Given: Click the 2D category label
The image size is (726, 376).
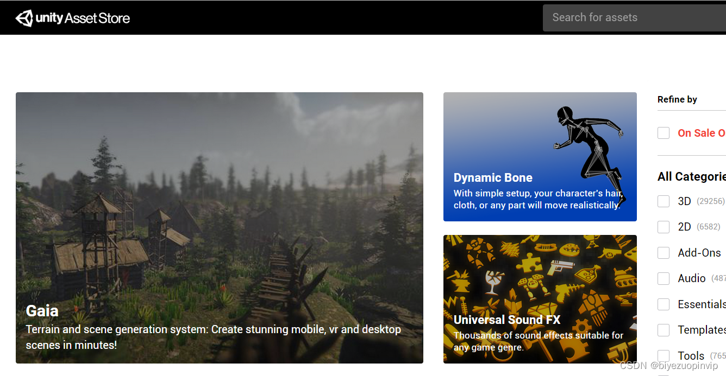Looking at the screenshot, I should 684,227.
